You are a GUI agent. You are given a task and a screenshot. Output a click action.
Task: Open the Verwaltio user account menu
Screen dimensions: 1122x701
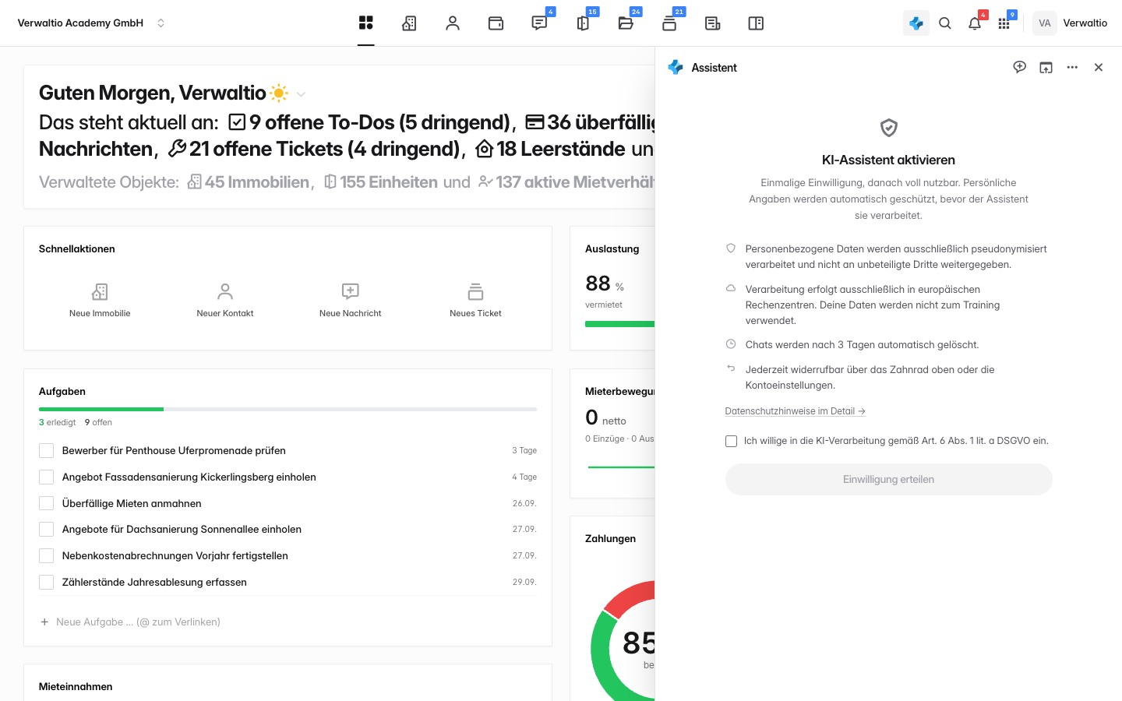coord(1071,23)
